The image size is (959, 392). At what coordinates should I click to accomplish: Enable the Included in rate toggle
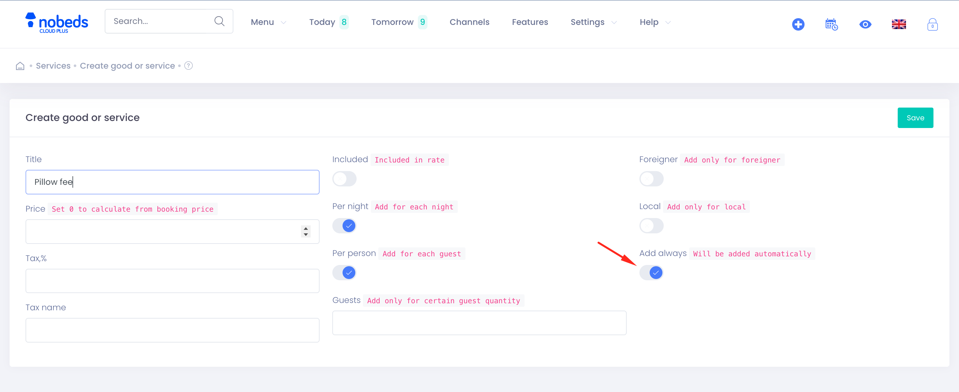pyautogui.click(x=344, y=179)
